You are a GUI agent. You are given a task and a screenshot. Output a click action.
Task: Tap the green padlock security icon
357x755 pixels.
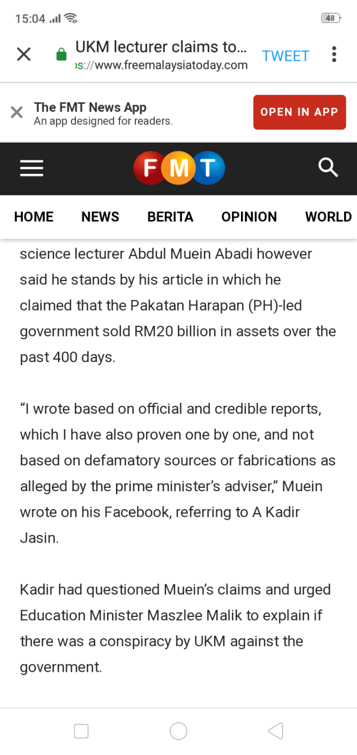[x=61, y=55]
